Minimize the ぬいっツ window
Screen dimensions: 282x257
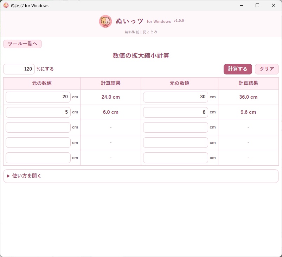click(242, 5)
